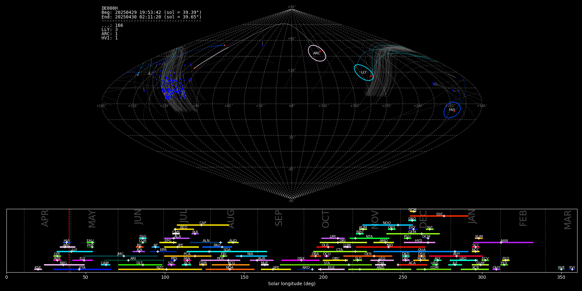Select the orange OER shower bar
The height and width of the screenshot is (291, 582).
[x=368, y=256]
